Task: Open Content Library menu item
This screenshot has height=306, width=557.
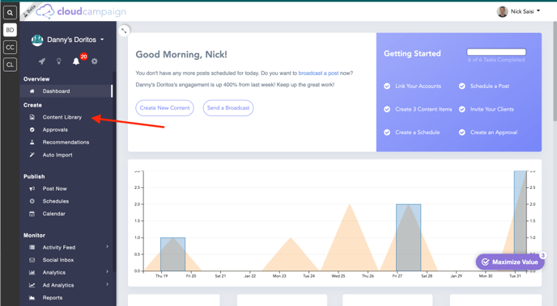Action: (62, 117)
